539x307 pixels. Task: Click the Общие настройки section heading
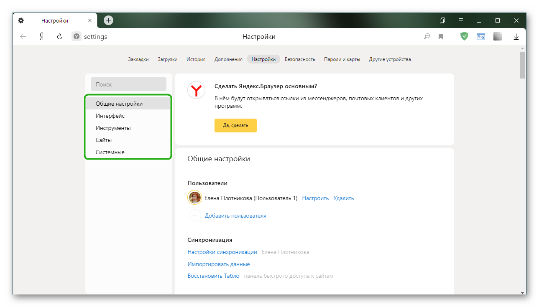(x=219, y=159)
